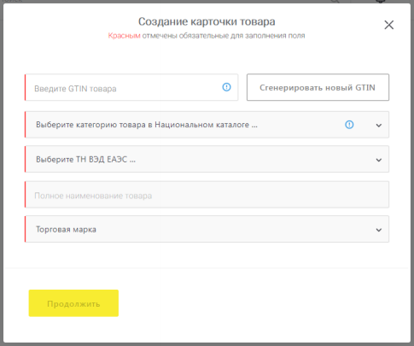Click the info icon in GTIN field
This screenshot has height=346, width=414.
(x=226, y=87)
